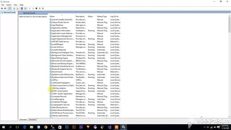The image size is (231, 130).
Task: Switch to the Extended tab
Action: coord(23,120)
